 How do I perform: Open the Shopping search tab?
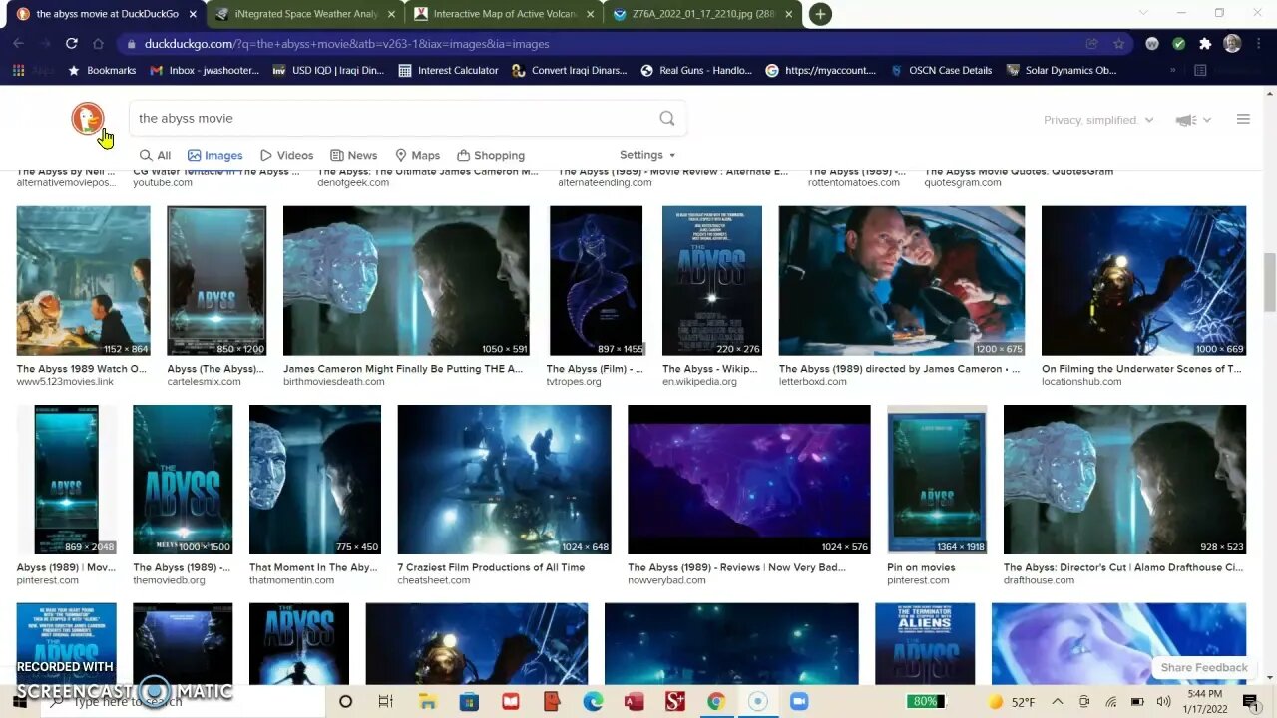click(x=491, y=155)
